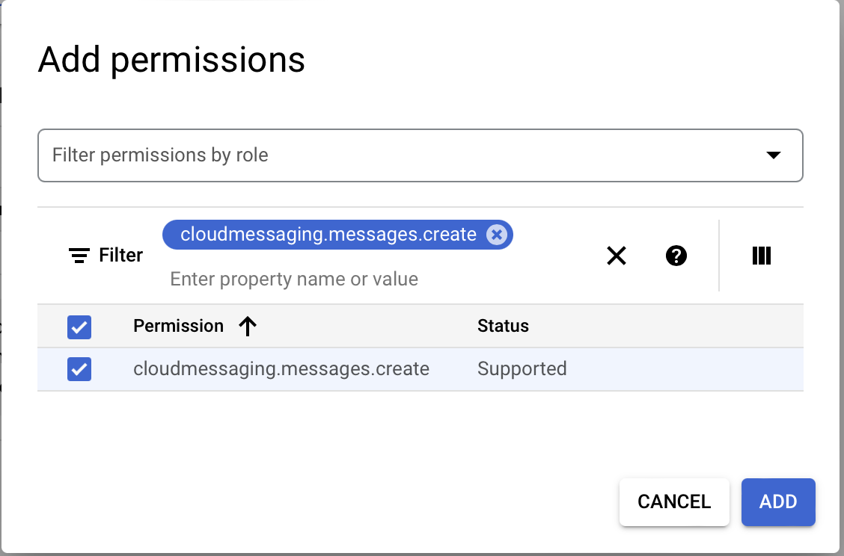Toggle sort direction with the ascending arrow
The height and width of the screenshot is (556, 844).
click(247, 326)
